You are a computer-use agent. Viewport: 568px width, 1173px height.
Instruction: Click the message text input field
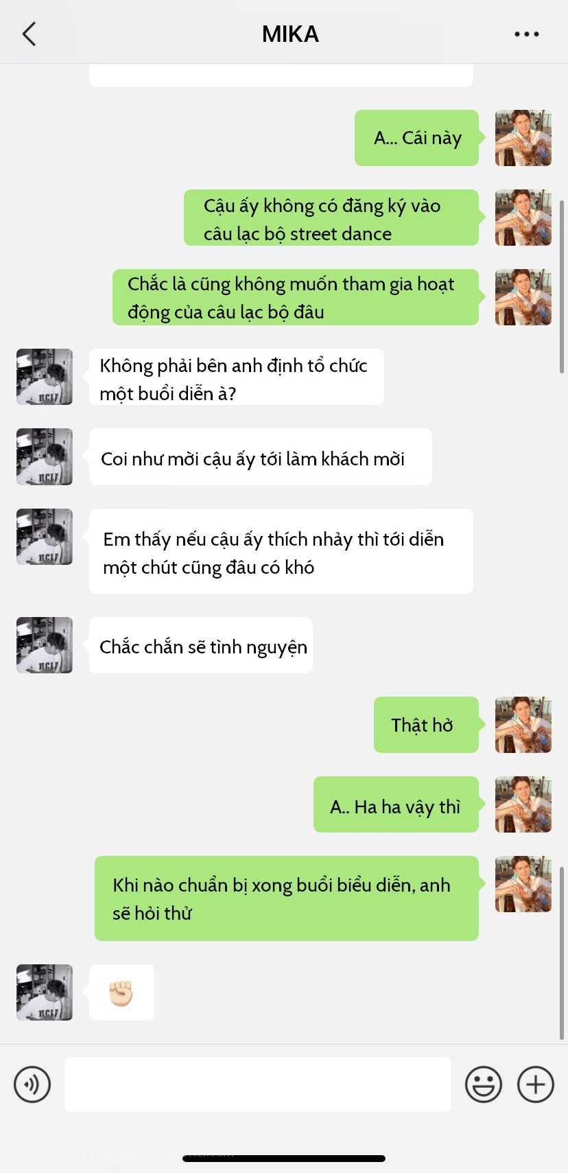[258, 1084]
